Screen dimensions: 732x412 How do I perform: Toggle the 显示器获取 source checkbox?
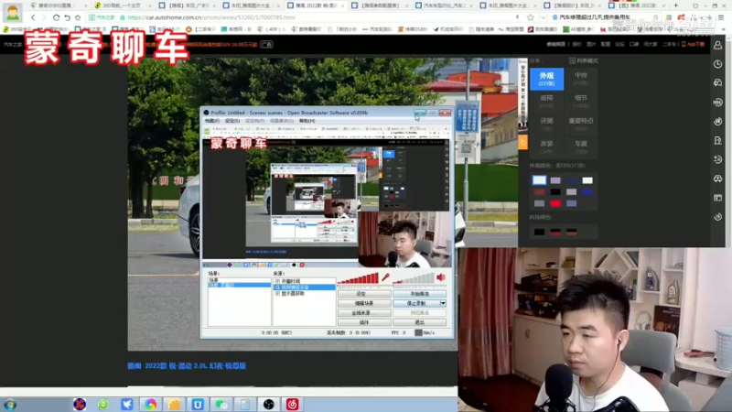click(277, 294)
